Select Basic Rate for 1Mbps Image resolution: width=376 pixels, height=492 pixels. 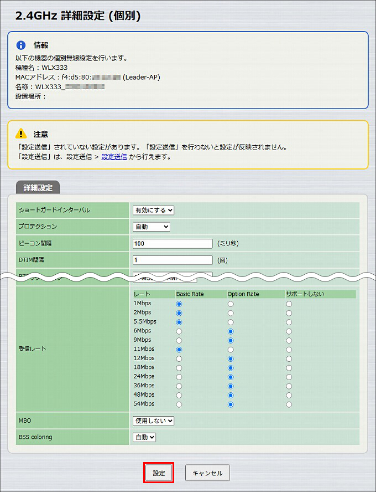click(x=179, y=304)
